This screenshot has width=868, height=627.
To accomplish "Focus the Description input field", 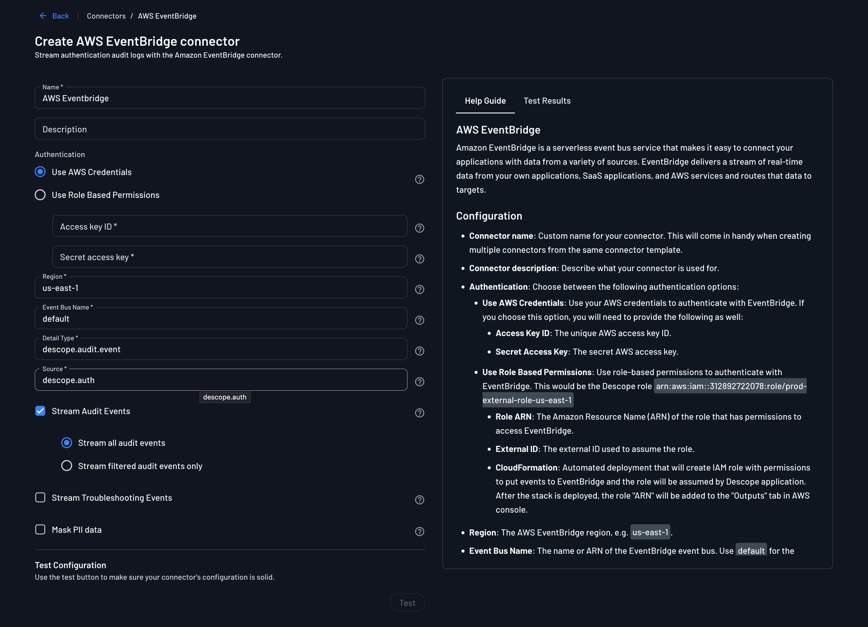I will [230, 129].
